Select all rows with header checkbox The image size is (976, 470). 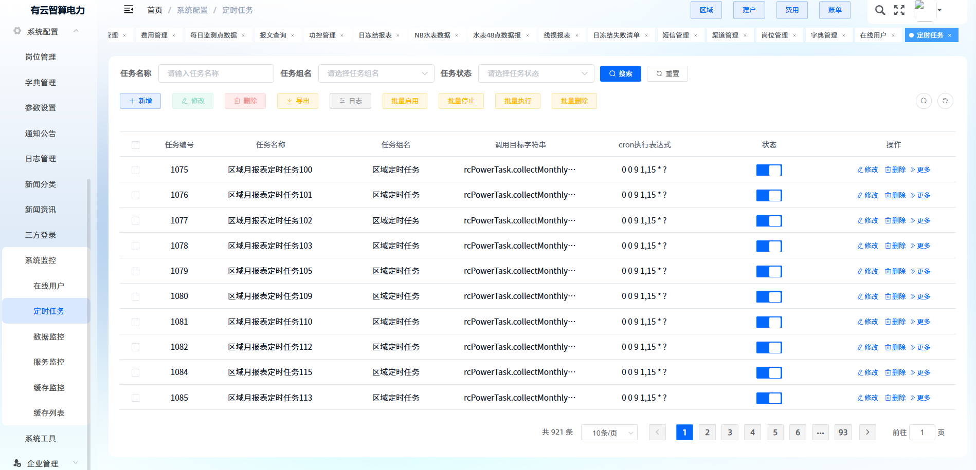click(136, 145)
